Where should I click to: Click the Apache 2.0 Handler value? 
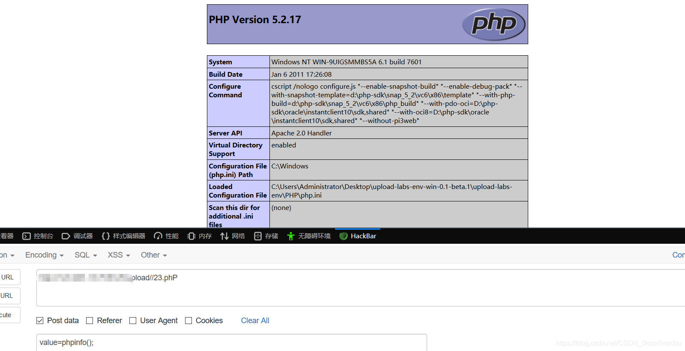pyautogui.click(x=301, y=133)
